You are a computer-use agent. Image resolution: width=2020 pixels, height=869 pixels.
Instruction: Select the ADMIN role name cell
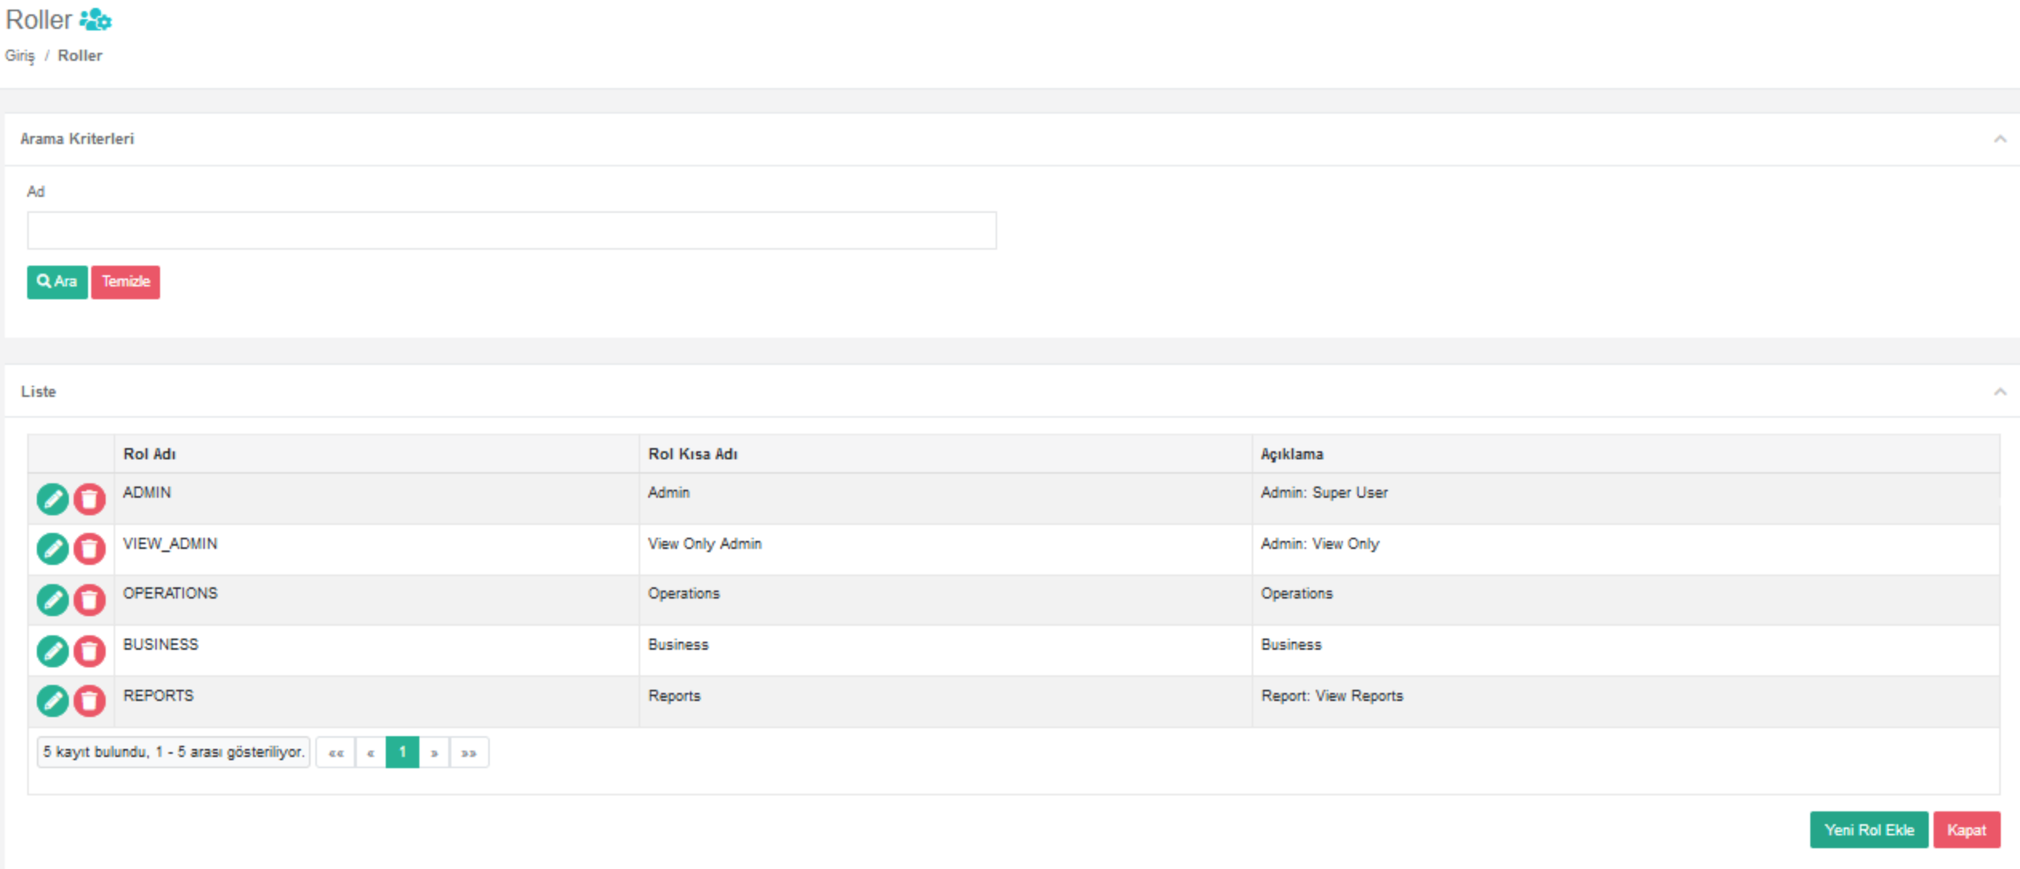tap(377, 499)
